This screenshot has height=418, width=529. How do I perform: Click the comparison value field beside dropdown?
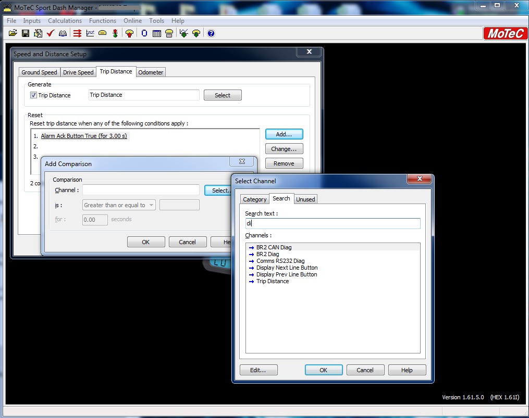[179, 205]
